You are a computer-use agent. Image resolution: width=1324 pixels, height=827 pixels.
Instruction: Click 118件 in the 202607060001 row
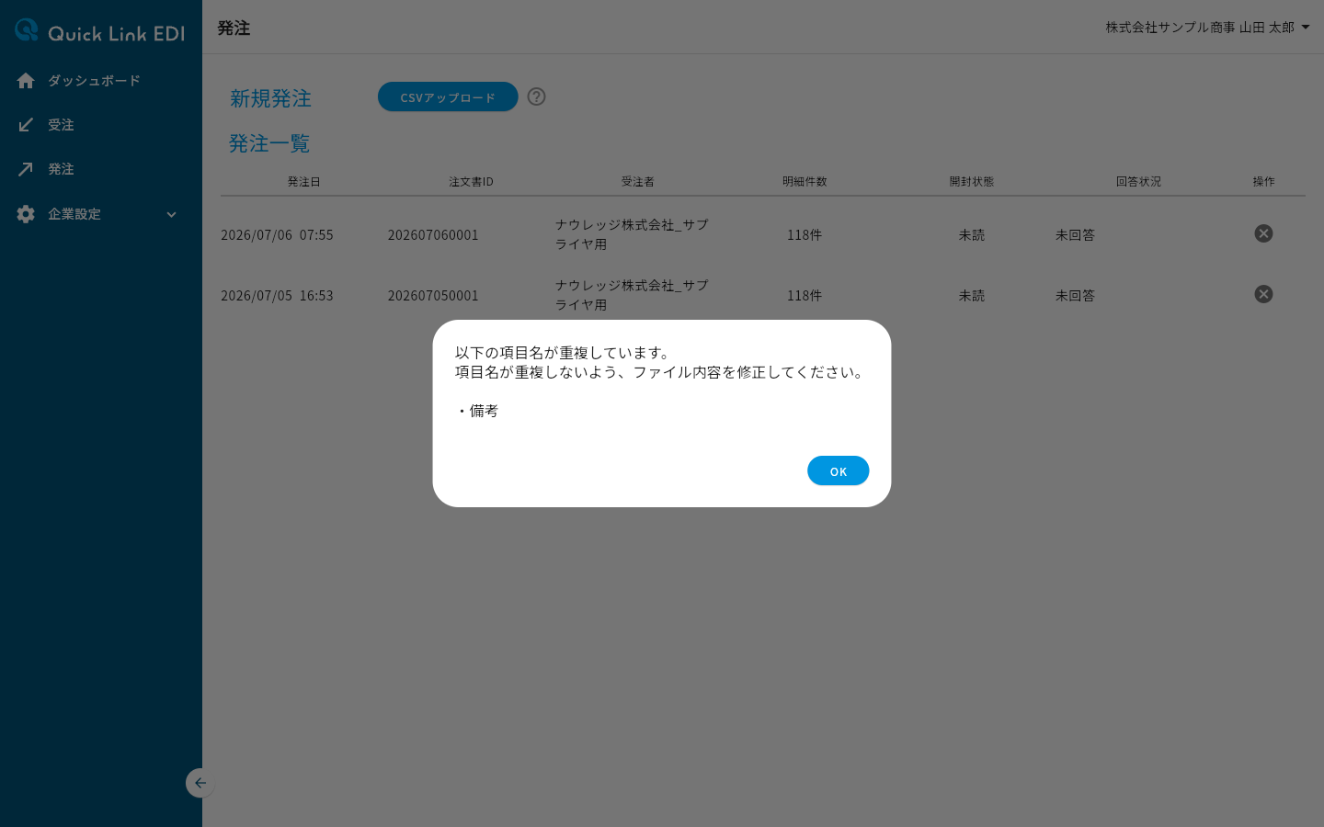[805, 235]
